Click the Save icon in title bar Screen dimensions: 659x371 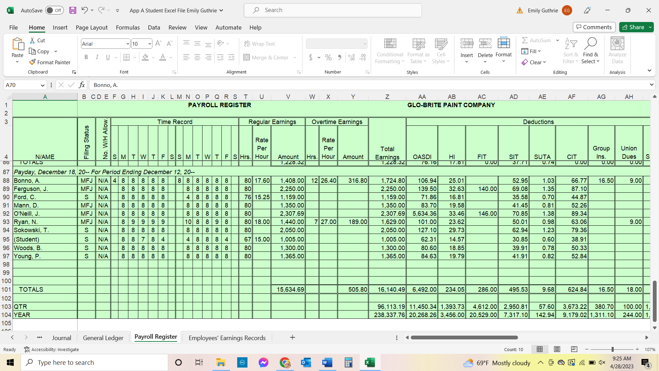click(72, 10)
